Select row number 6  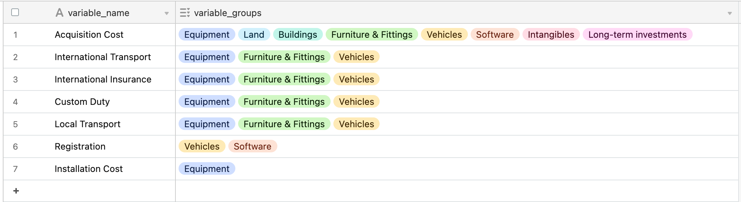[15, 147]
